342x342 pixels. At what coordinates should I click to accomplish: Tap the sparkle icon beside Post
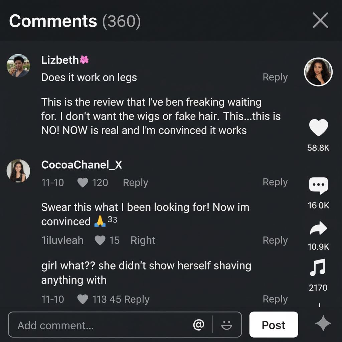point(323,324)
